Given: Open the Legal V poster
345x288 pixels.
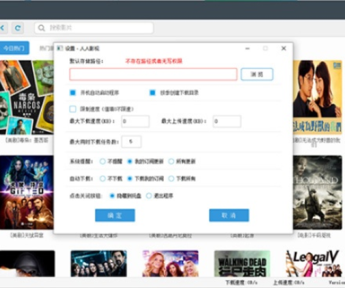Looking at the screenshot, I should tap(314, 264).
